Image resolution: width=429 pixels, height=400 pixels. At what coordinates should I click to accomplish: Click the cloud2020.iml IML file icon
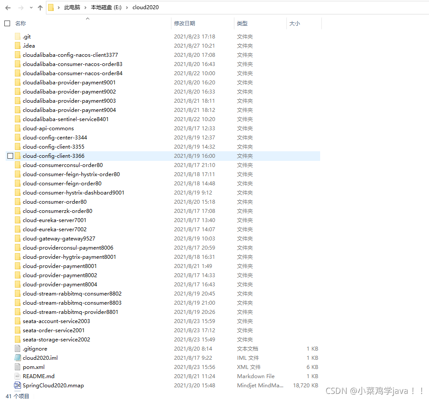coord(17,358)
